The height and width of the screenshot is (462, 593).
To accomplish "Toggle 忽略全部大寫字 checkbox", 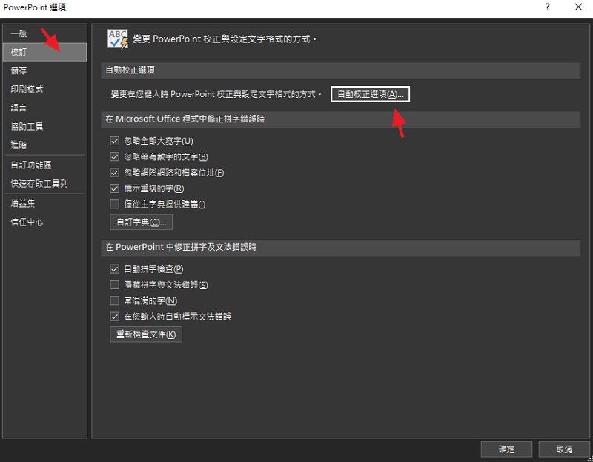I will [114, 141].
